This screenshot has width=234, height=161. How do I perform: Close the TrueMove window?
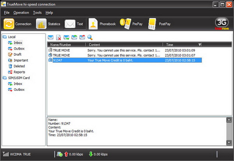229,5
